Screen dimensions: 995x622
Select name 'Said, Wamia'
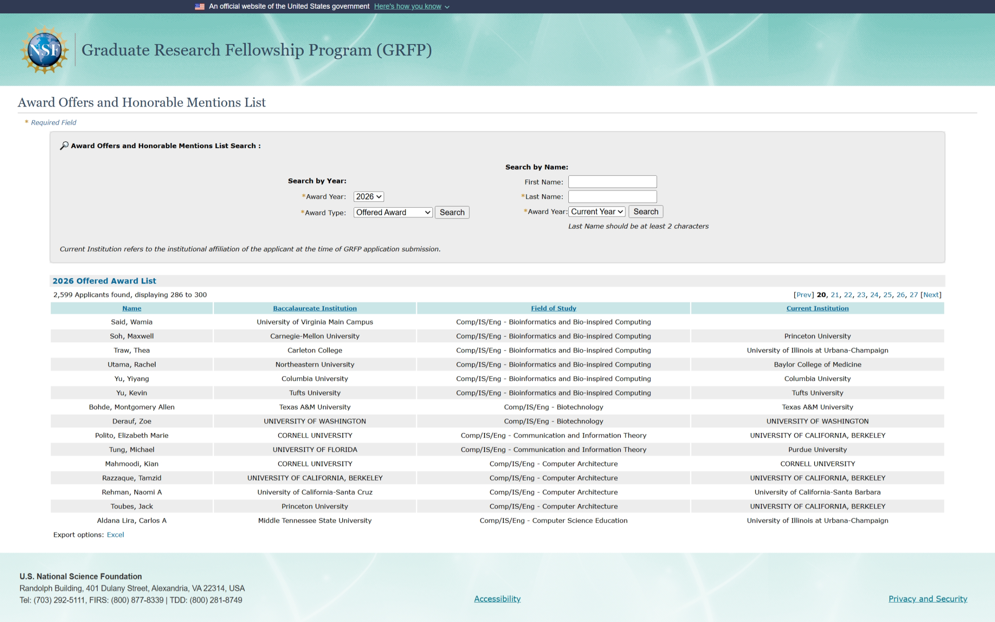pos(132,322)
